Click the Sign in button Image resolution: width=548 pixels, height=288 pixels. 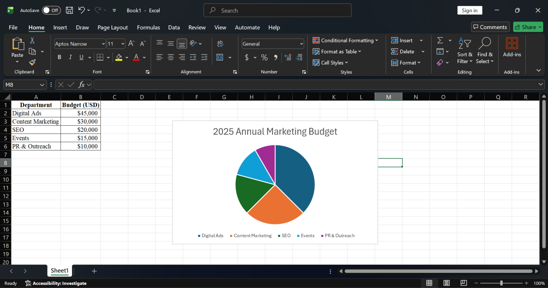click(470, 10)
